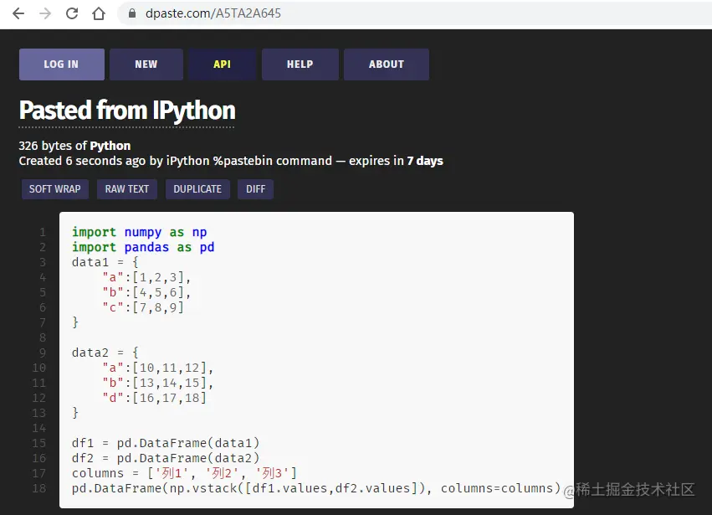Click line number 18
This screenshot has width=712, height=515.
pos(39,488)
